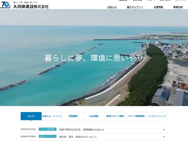Open the 企業情報 navigation menu

point(158,7)
